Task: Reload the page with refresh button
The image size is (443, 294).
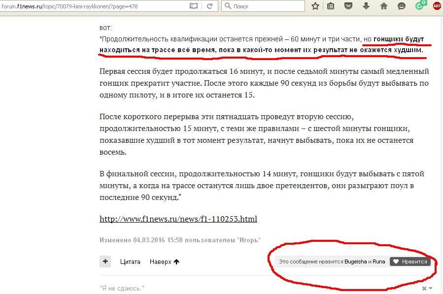Action: click(x=210, y=6)
